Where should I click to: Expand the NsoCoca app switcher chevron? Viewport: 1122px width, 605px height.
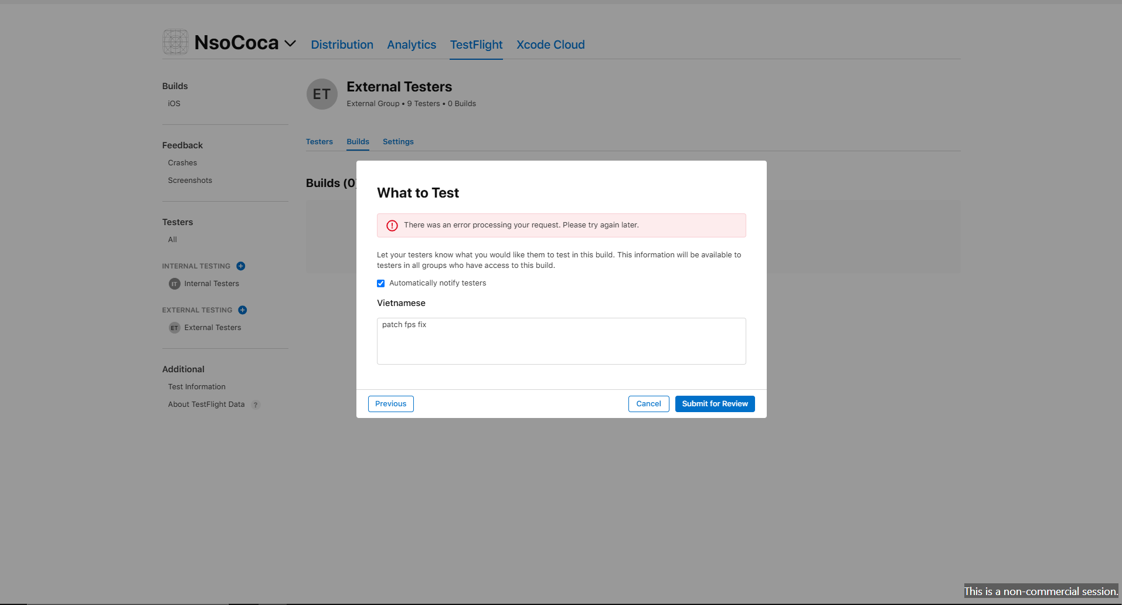290,43
